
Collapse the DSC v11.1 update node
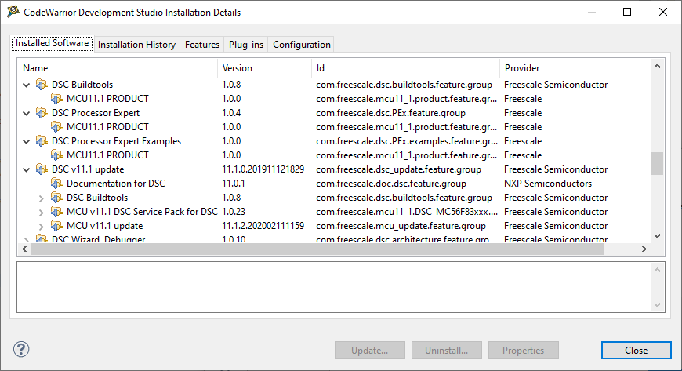tap(27, 169)
